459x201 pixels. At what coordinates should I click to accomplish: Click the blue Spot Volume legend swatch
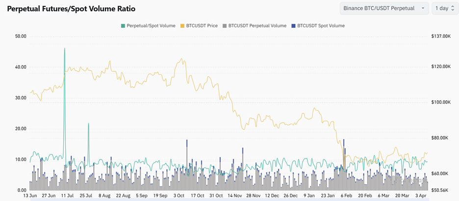tap(293, 25)
